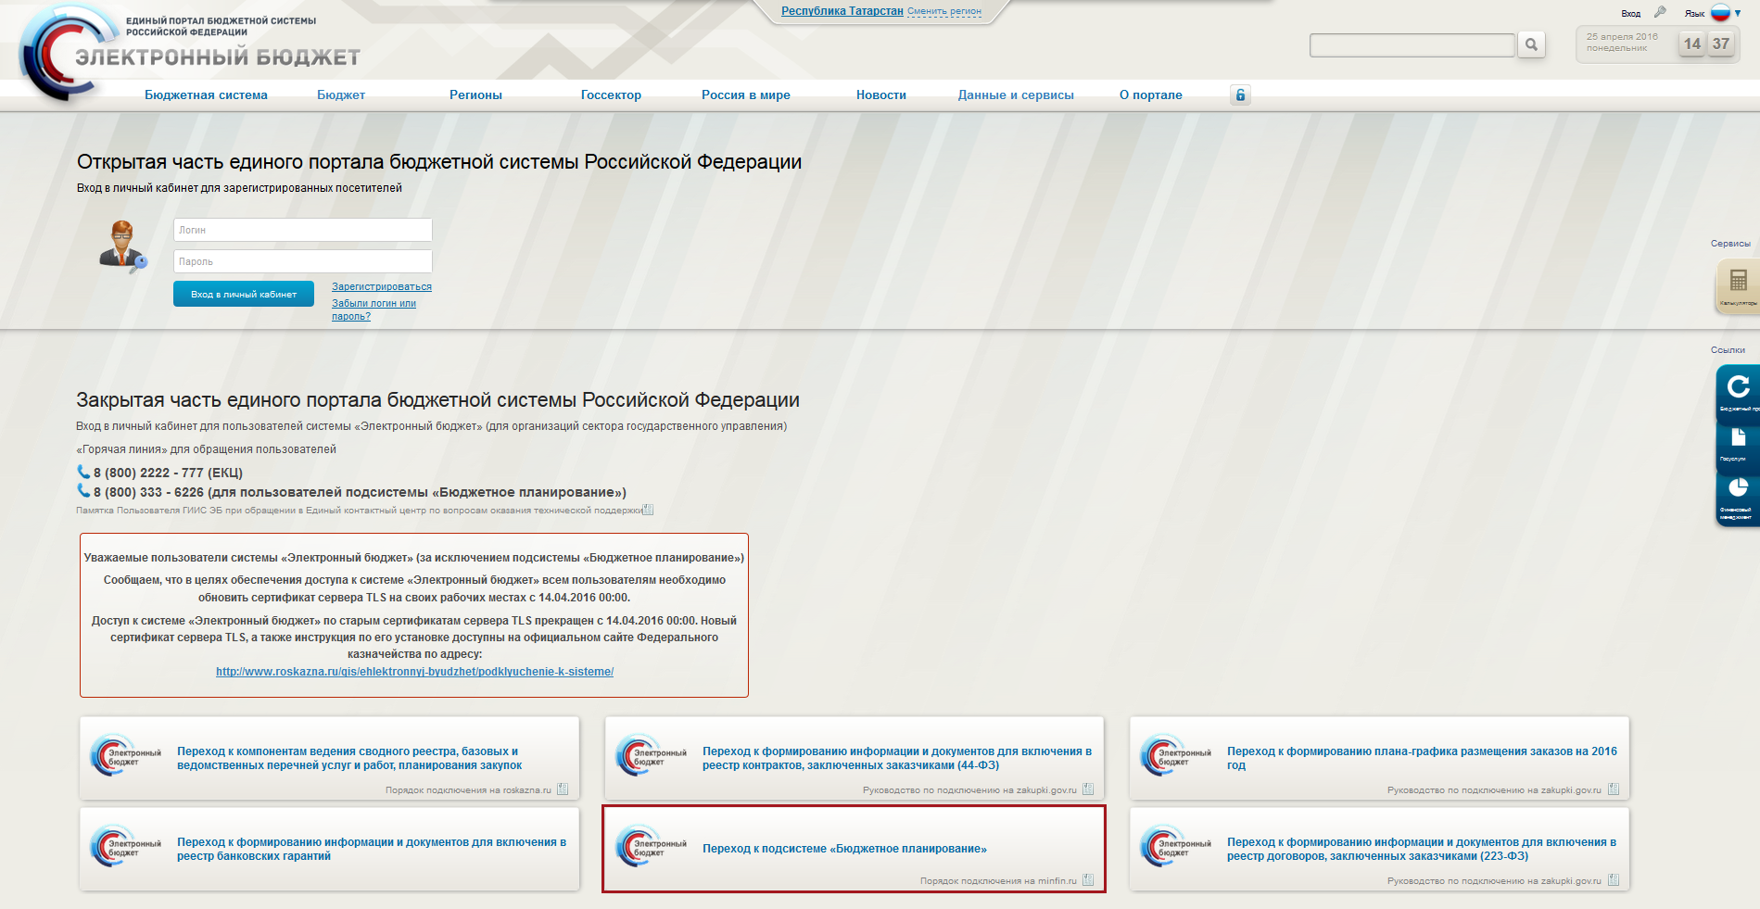This screenshot has width=1760, height=909.
Task: Open transition link for реестр контрактов (44-ФЗ)
Action: [x=897, y=758]
